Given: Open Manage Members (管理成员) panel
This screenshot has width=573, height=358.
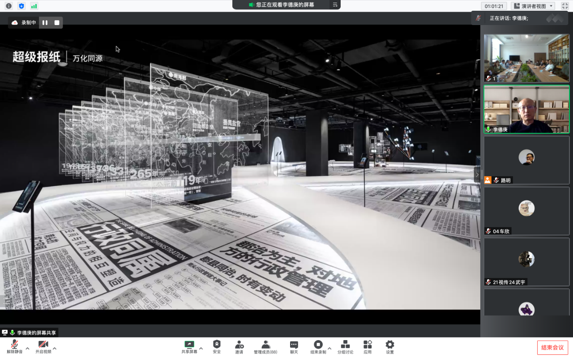Looking at the screenshot, I should [265, 347].
